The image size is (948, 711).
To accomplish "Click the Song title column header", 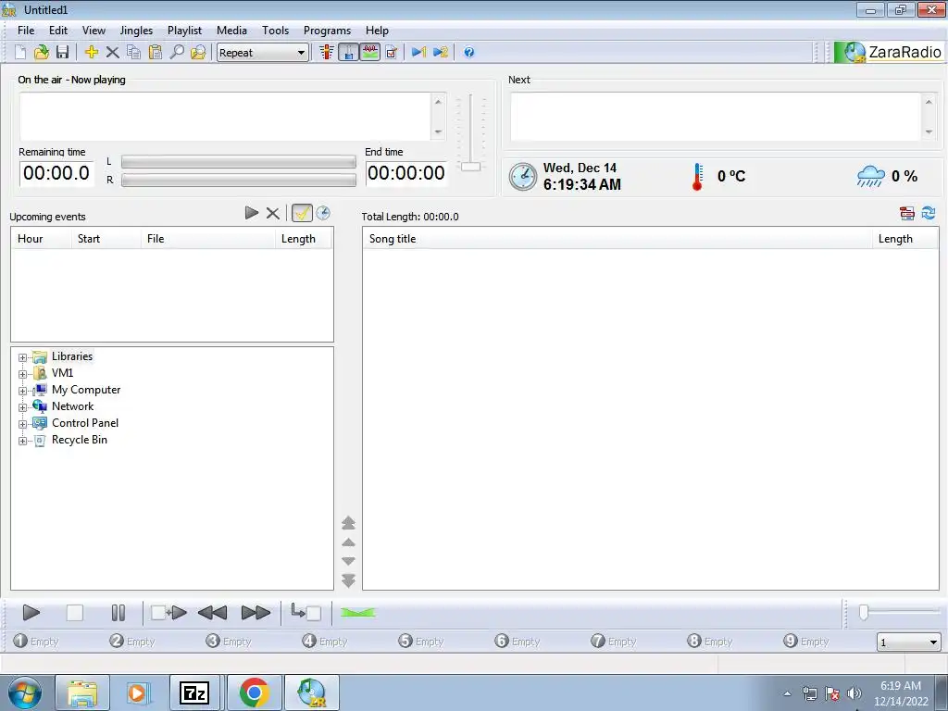I will (617, 239).
